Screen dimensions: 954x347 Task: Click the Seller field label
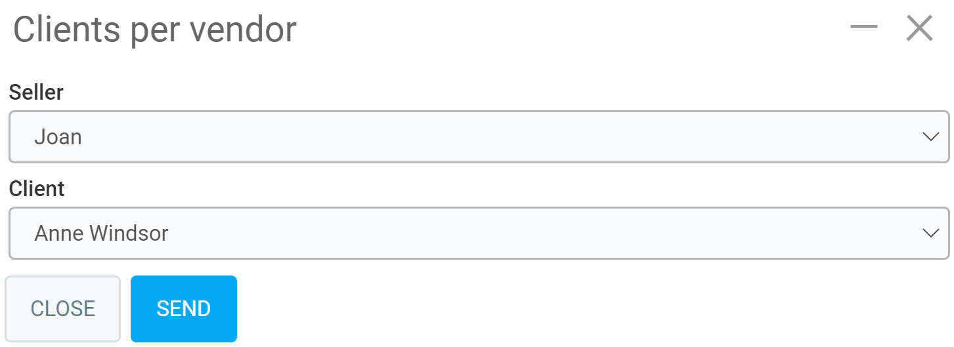36,92
